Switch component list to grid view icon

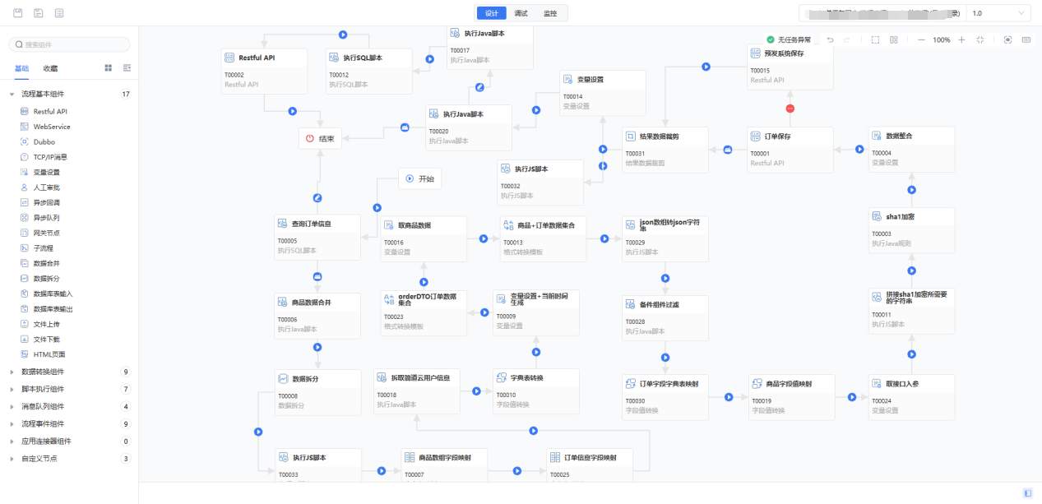tap(109, 68)
